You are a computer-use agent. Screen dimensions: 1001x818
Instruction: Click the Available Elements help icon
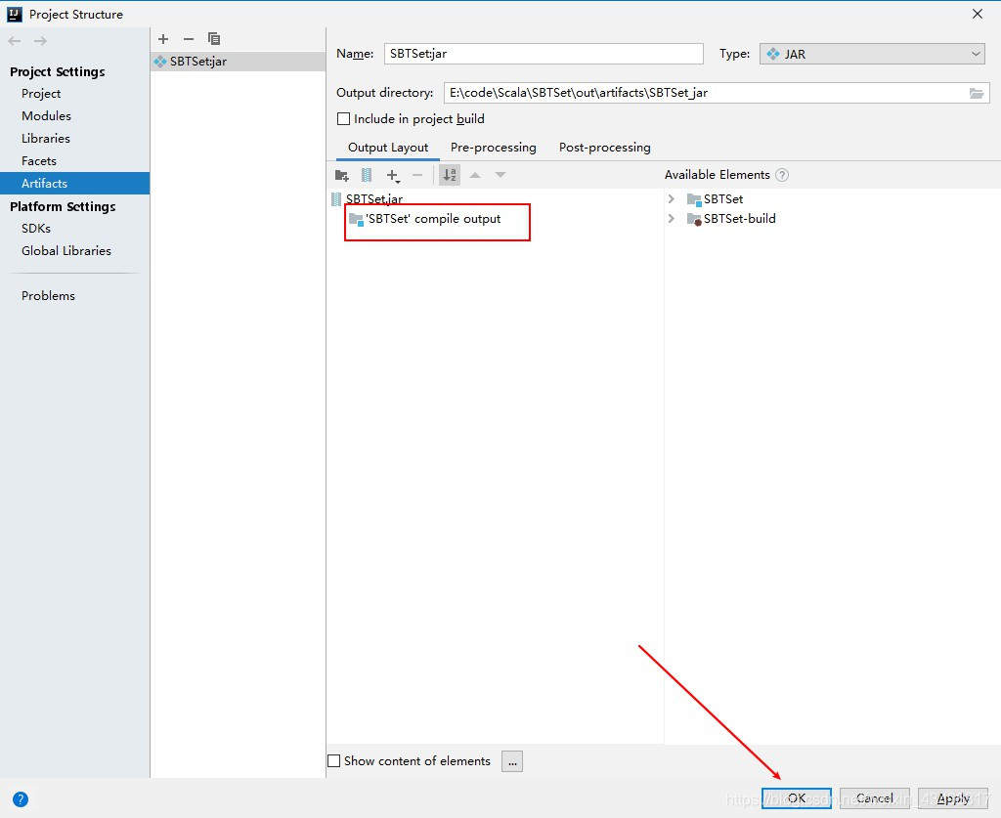(x=781, y=175)
